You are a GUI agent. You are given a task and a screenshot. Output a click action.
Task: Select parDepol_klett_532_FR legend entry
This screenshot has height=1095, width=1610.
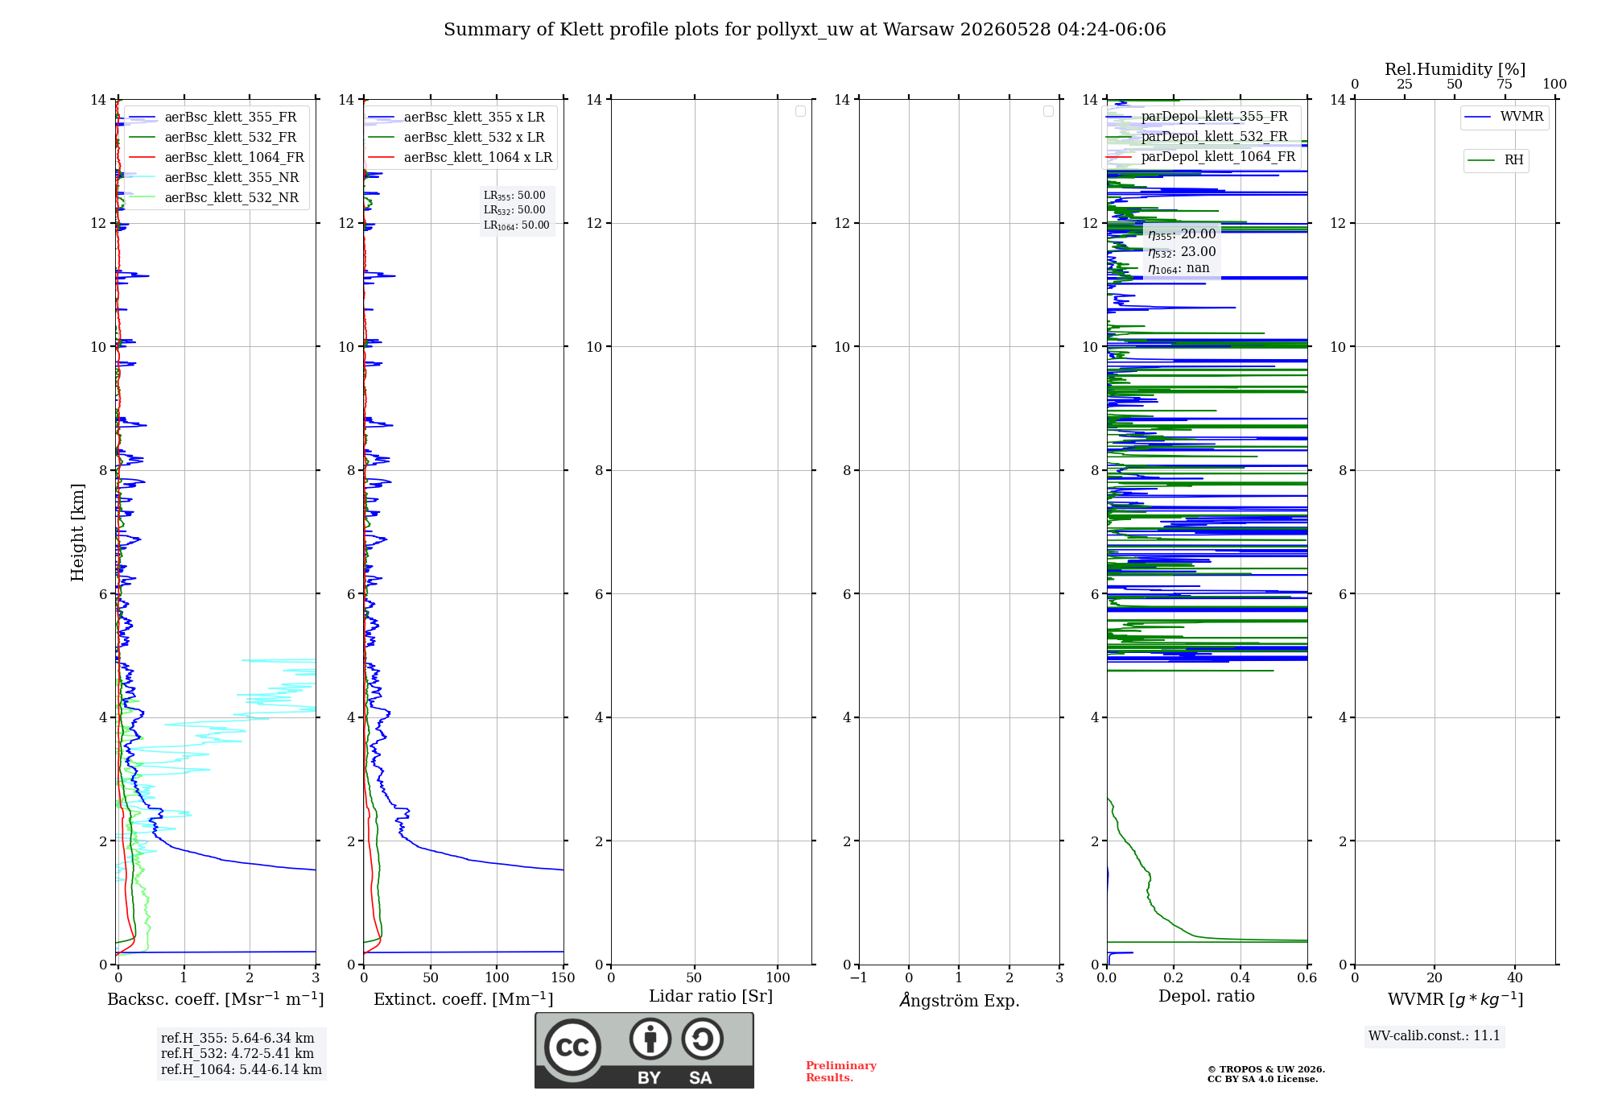tap(1197, 136)
